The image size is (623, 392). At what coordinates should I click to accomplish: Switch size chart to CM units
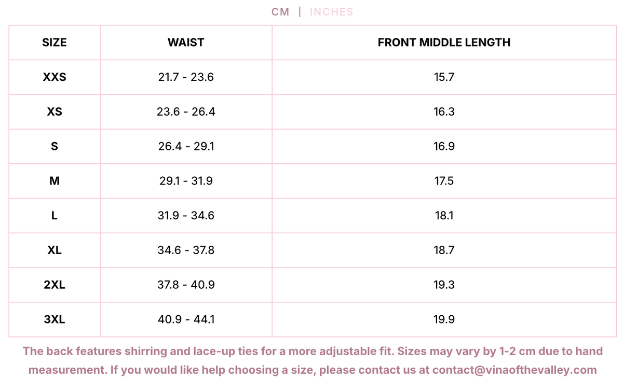point(280,12)
